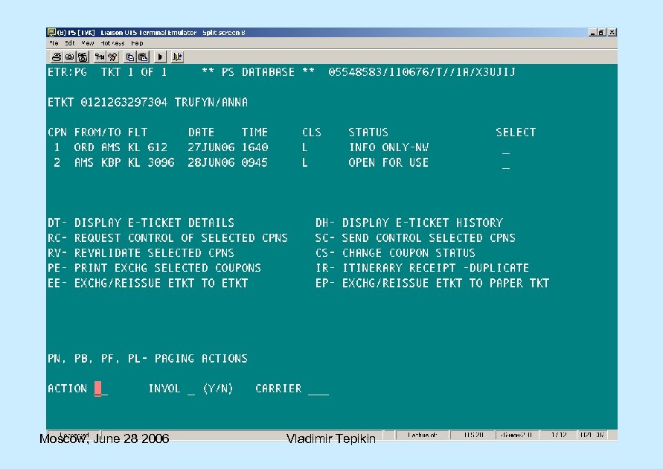Viewport: 663px width, 469px height.
Task: Open the View menu
Action: coord(88,43)
